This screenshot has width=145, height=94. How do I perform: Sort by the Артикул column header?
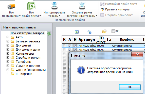point(87,40)
